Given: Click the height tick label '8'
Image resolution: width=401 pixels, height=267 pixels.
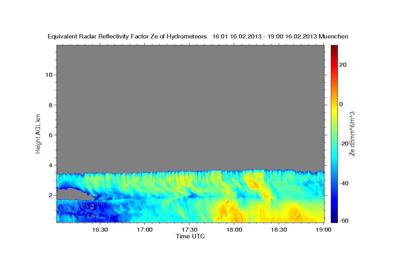Looking at the screenshot, I should [50, 105].
